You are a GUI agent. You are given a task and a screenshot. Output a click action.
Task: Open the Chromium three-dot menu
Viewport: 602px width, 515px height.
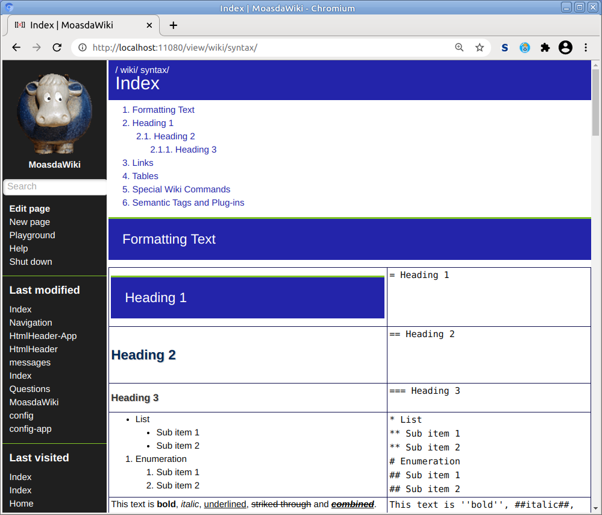click(586, 48)
